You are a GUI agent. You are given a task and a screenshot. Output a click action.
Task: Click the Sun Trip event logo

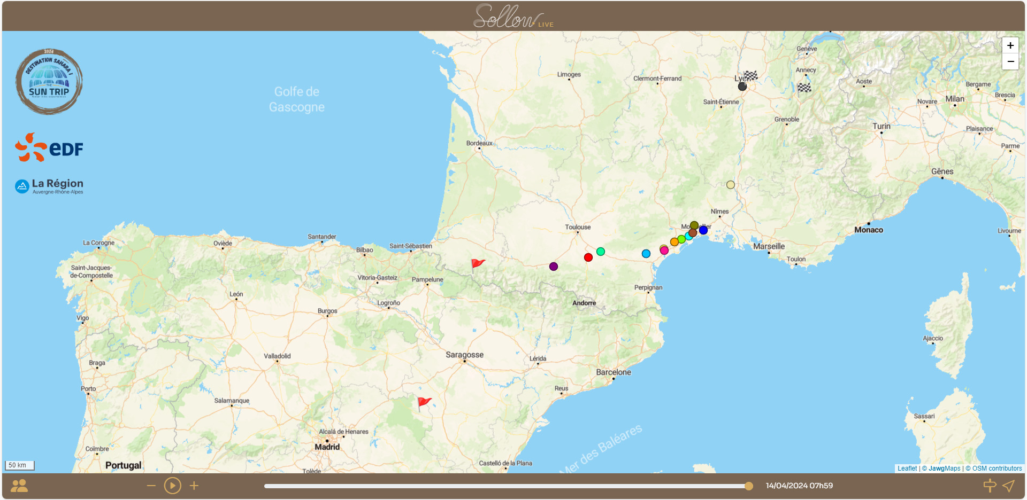(49, 82)
